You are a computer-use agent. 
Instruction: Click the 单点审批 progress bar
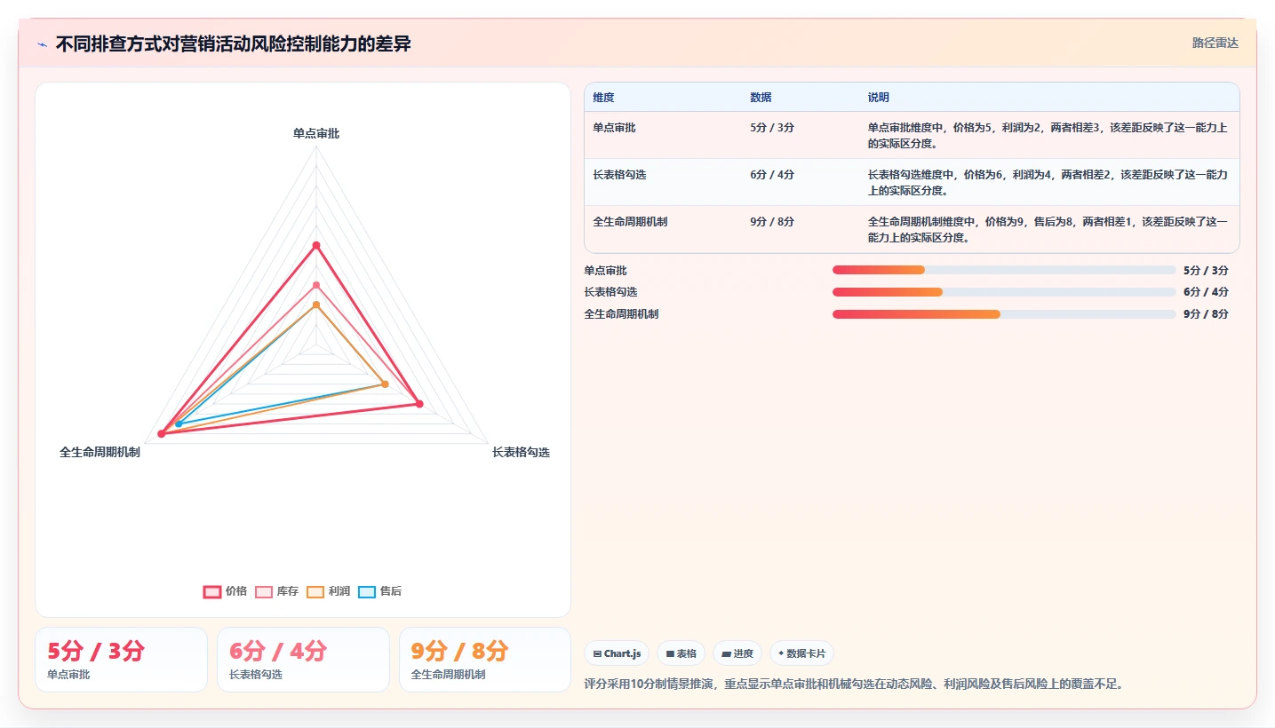click(x=1004, y=270)
